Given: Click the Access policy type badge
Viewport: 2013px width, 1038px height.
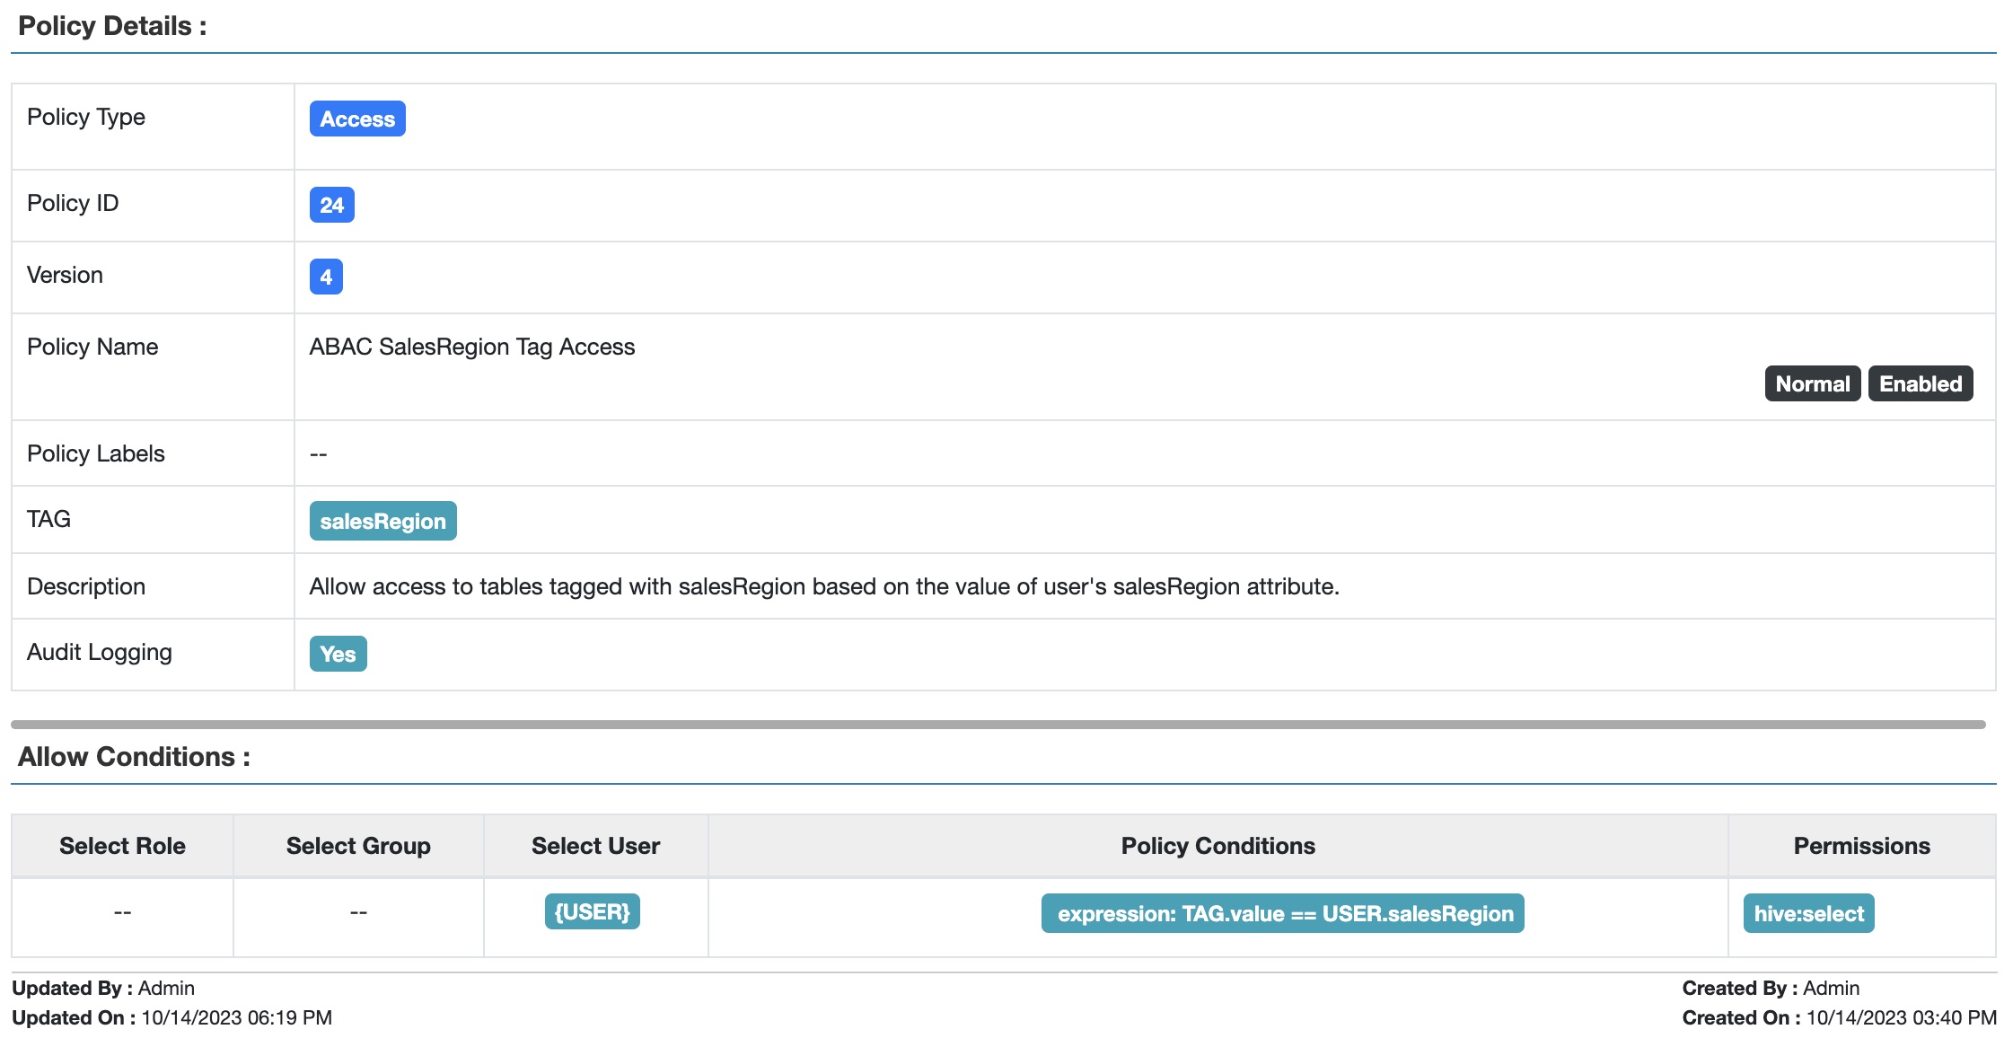Looking at the screenshot, I should point(357,119).
